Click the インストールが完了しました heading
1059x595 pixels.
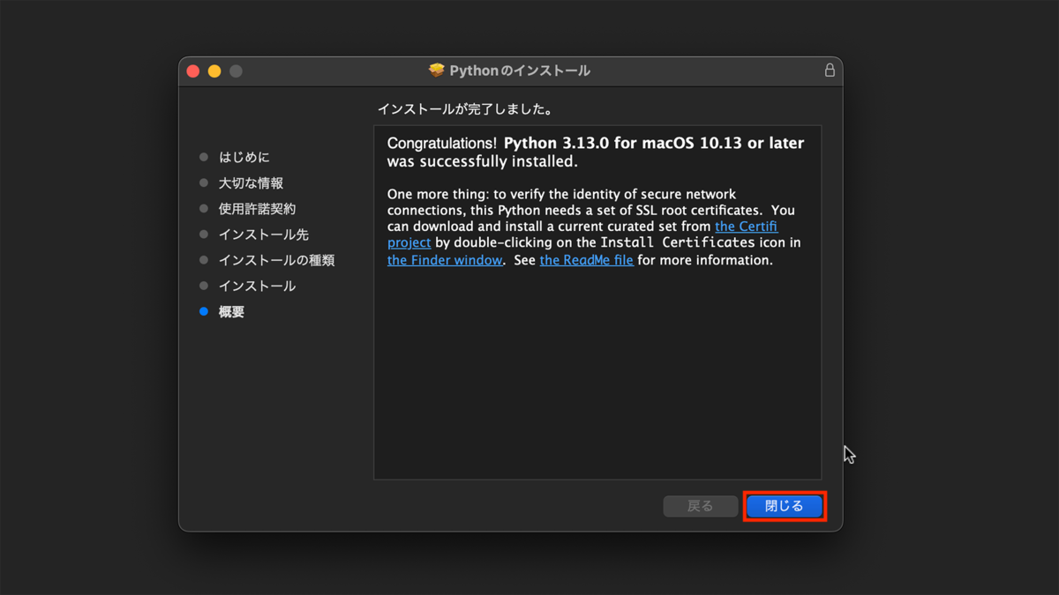(x=466, y=110)
